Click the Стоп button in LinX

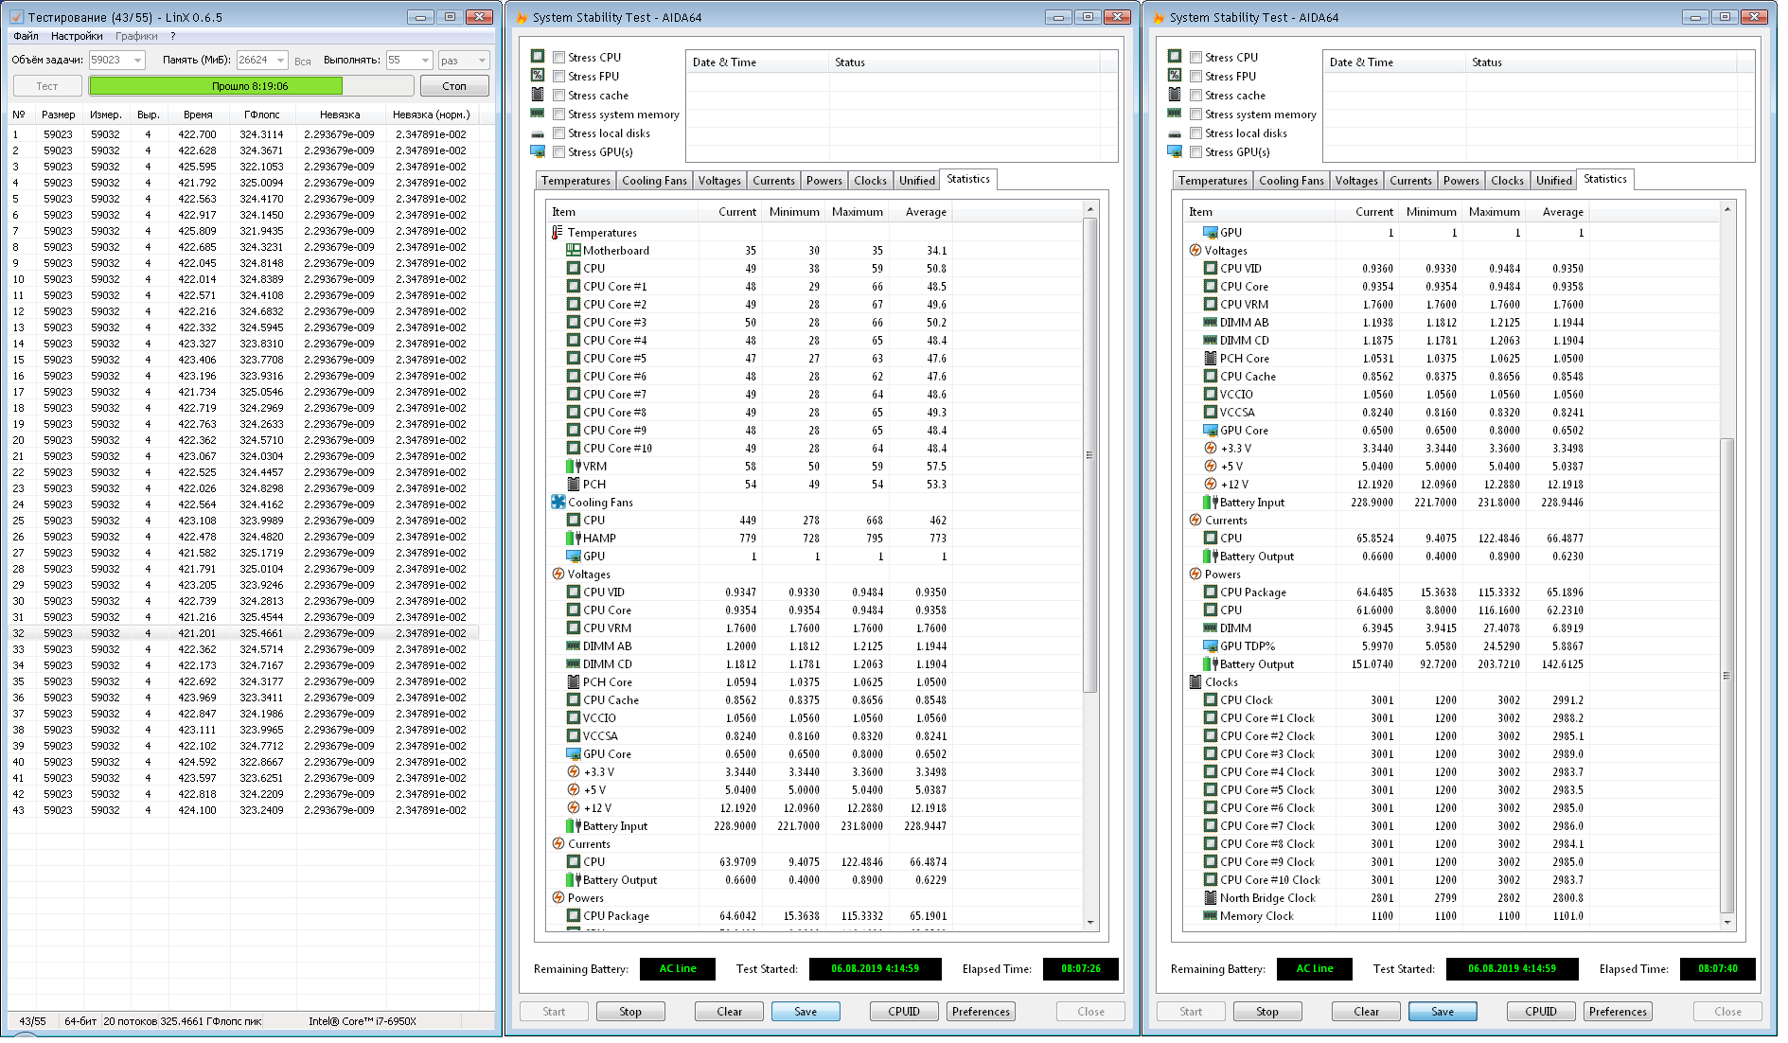click(454, 86)
